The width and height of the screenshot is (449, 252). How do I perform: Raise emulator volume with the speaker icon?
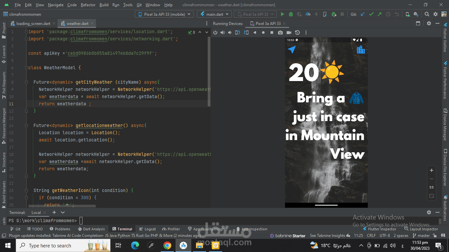tap(223, 32)
